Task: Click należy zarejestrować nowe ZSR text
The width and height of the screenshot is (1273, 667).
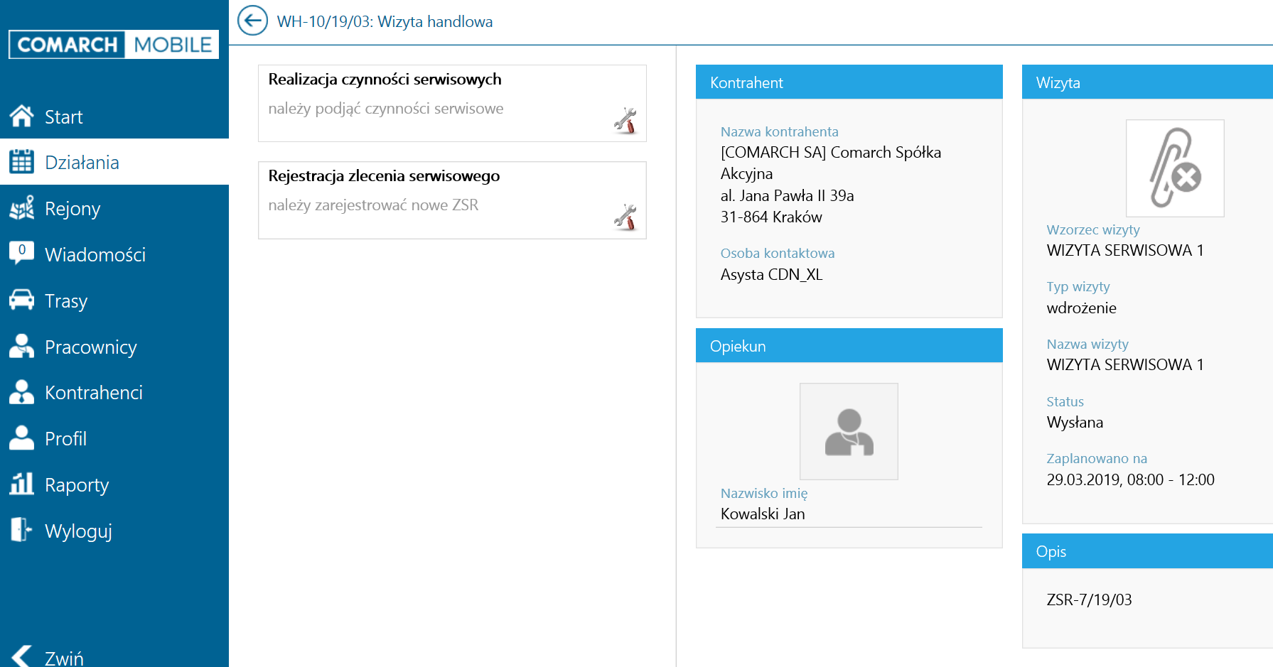Action: click(373, 205)
